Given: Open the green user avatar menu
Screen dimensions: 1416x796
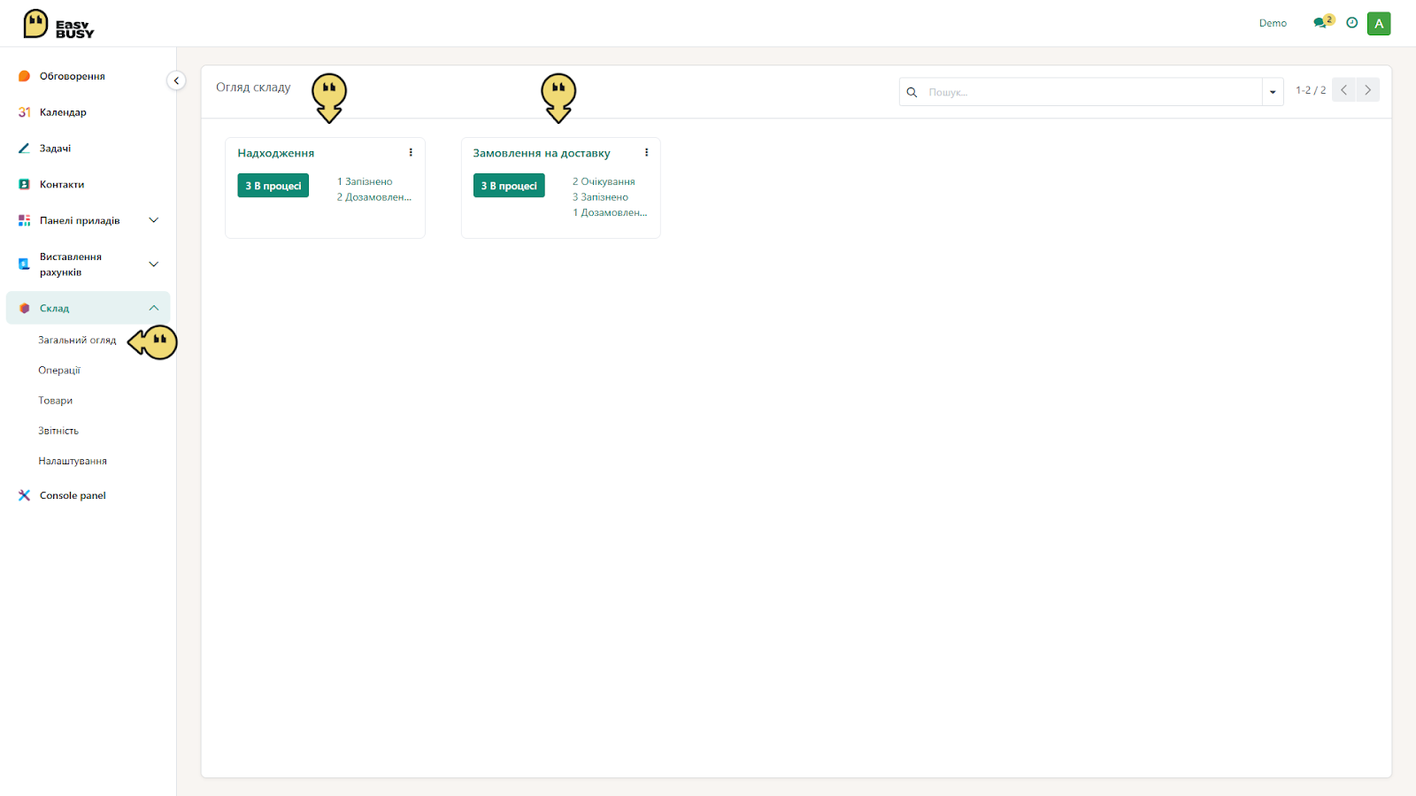Looking at the screenshot, I should pos(1379,24).
